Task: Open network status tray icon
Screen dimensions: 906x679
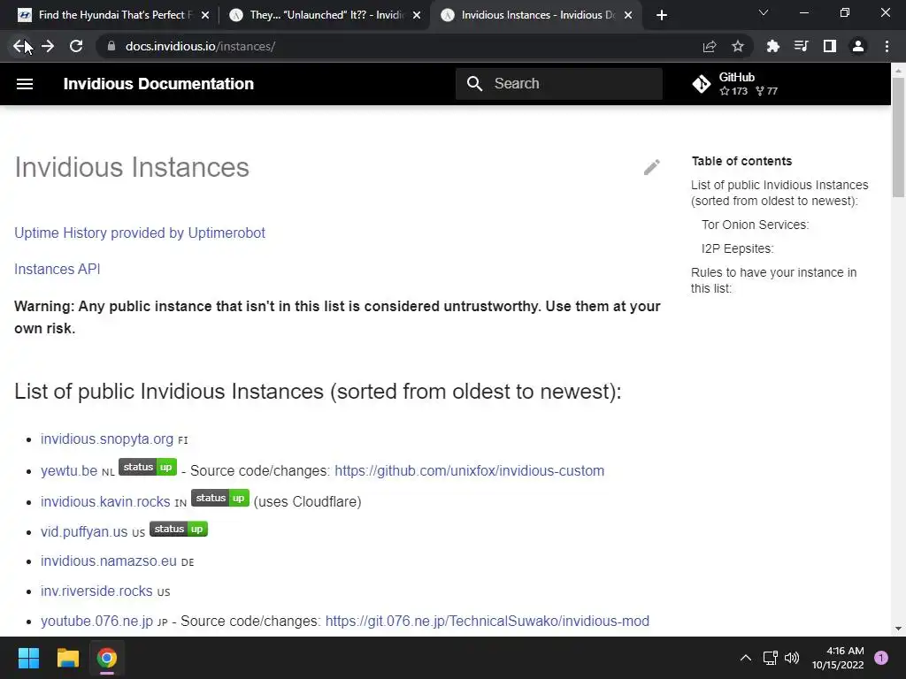Action: point(771,658)
